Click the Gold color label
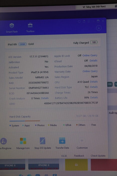 (31, 44)
